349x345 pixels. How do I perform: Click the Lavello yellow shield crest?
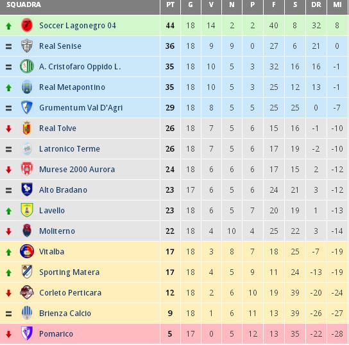coord(27,210)
